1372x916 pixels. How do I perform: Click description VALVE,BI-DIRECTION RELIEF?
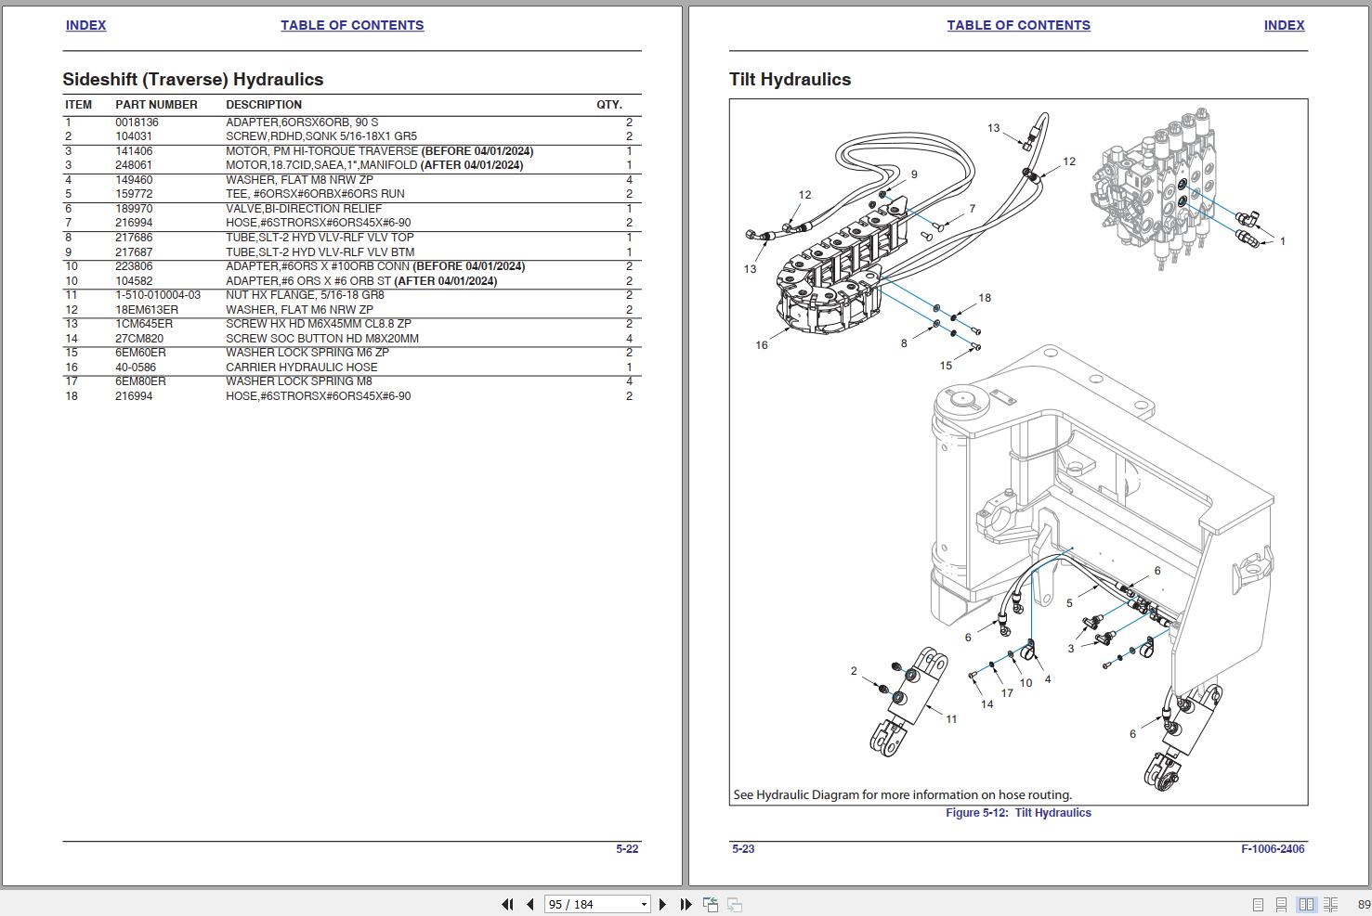pos(304,209)
